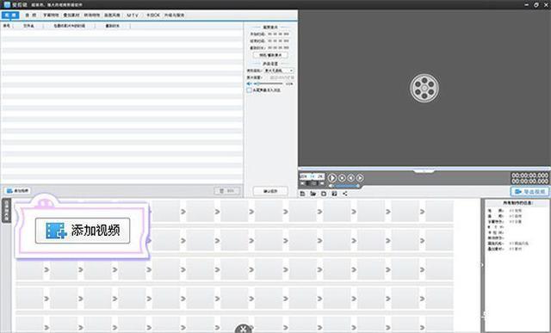This screenshot has width=551, height=333.
Task: Open the 音频 tab
Action: (31, 15)
